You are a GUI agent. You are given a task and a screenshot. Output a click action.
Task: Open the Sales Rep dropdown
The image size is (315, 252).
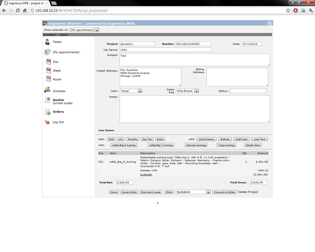click(196, 91)
